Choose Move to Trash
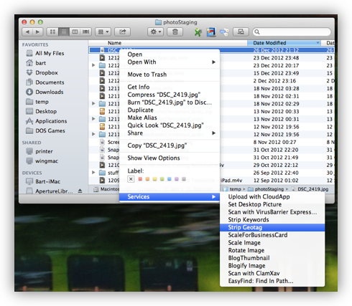This screenshot has width=352, height=306. coord(170,75)
